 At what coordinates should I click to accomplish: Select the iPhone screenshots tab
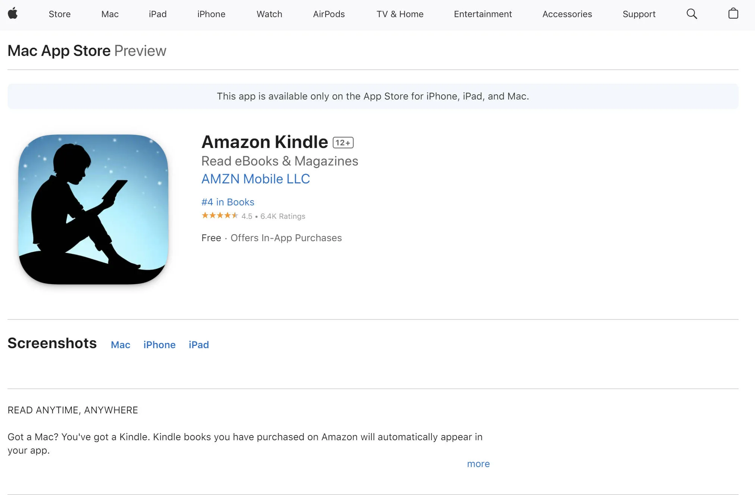click(x=159, y=344)
